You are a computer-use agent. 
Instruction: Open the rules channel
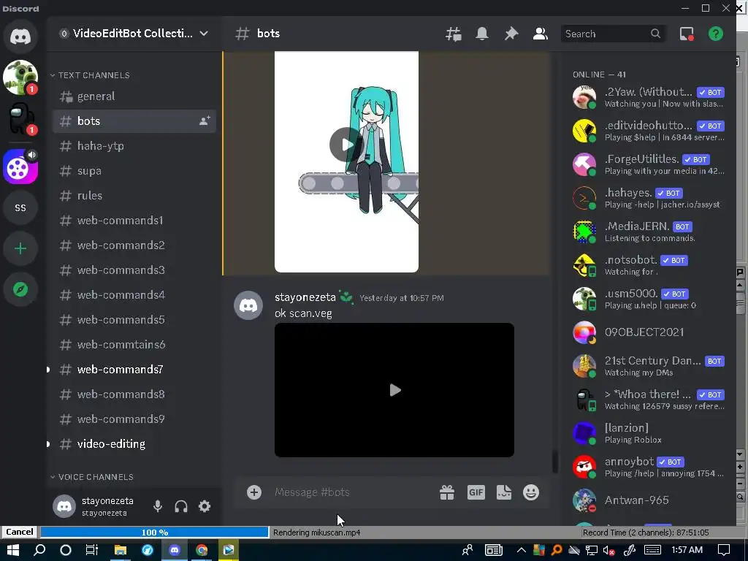coord(134,196)
